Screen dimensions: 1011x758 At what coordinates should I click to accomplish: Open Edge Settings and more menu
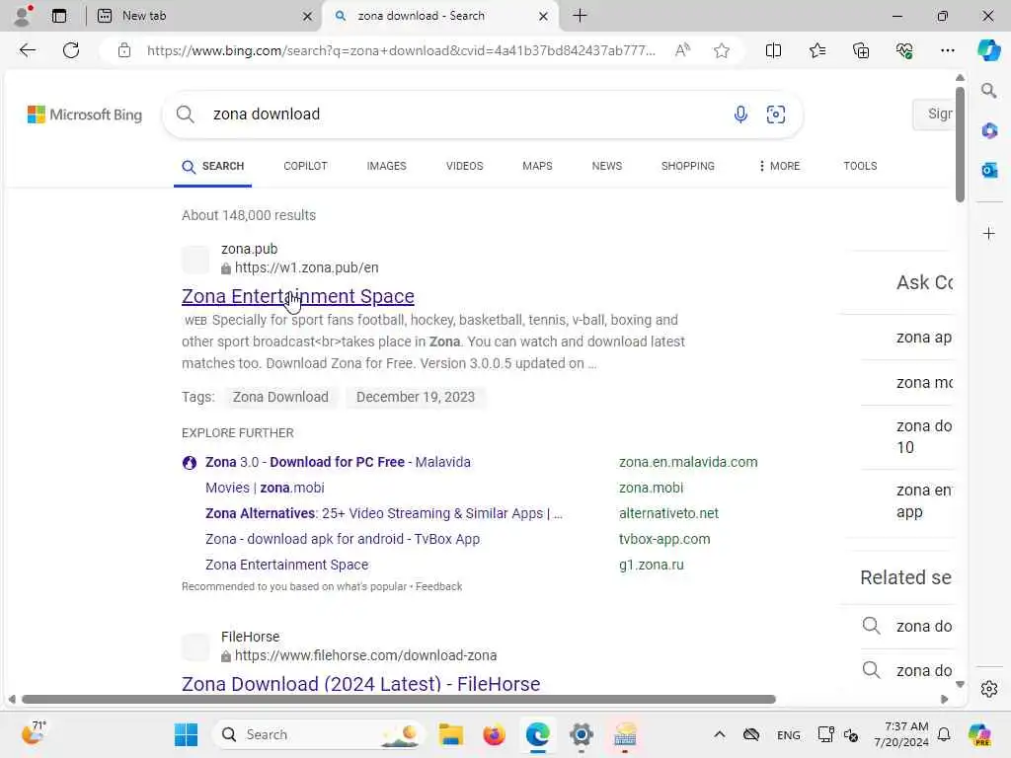(x=947, y=50)
